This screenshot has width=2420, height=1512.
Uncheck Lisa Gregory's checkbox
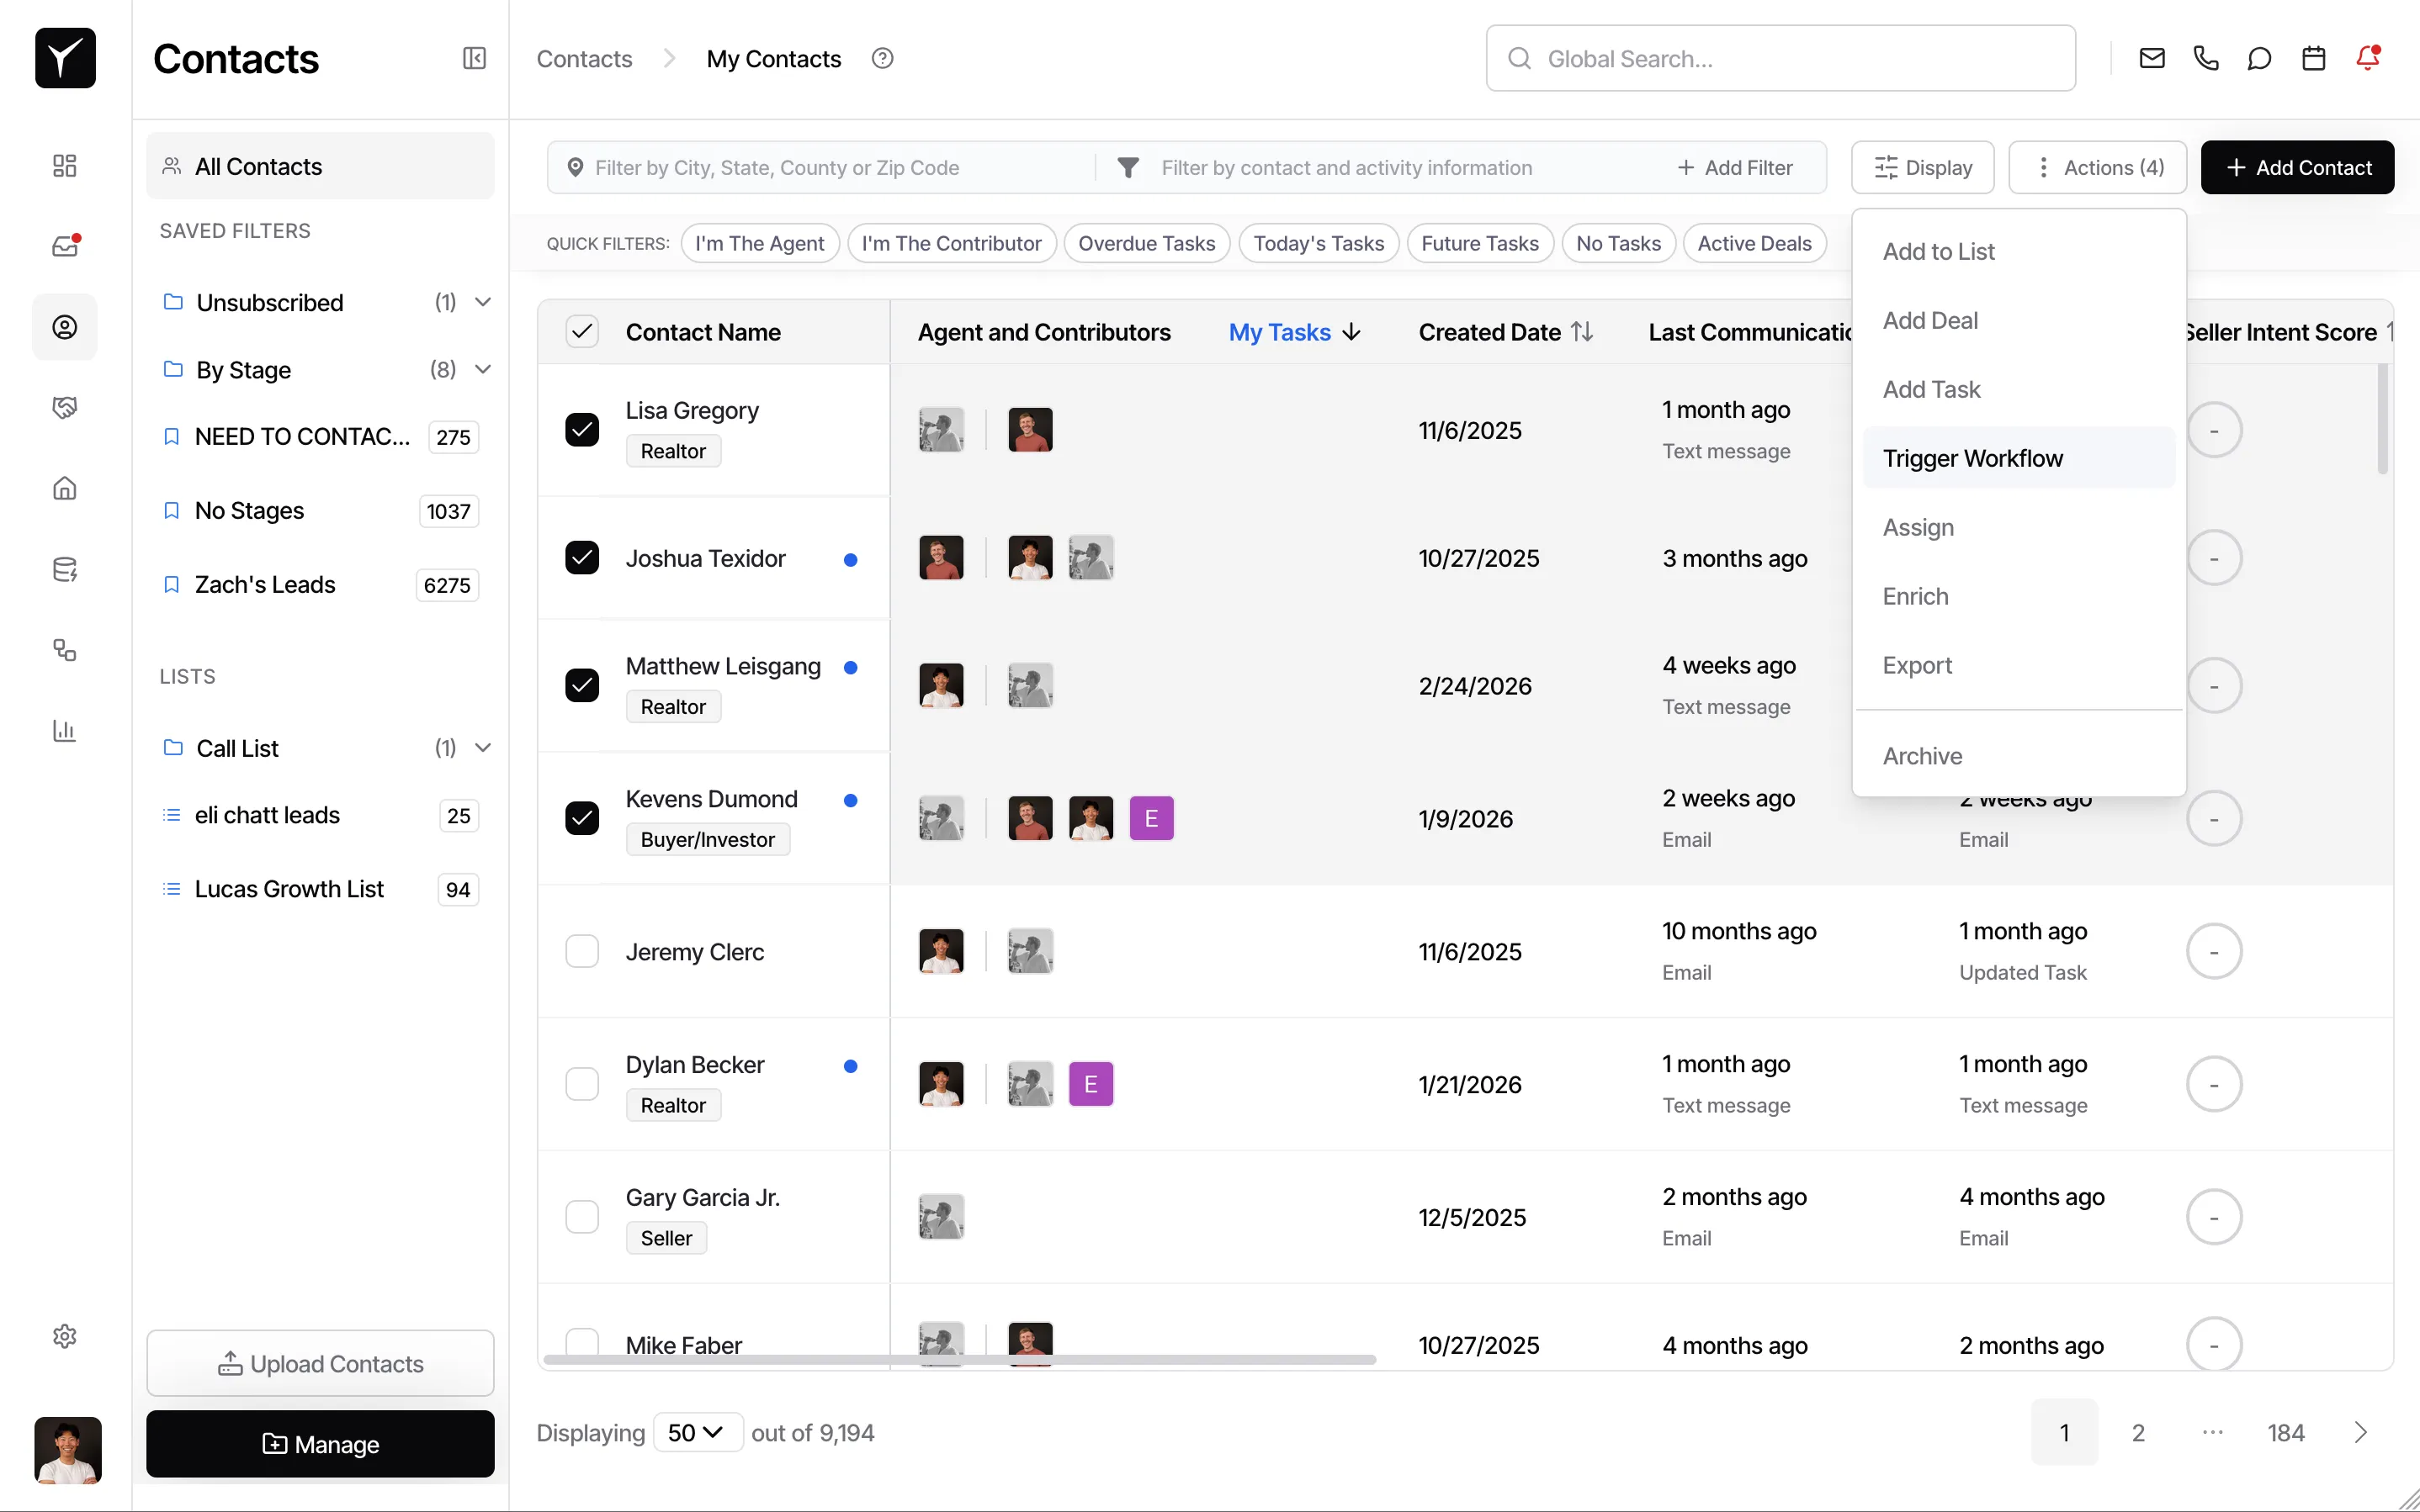[581, 430]
